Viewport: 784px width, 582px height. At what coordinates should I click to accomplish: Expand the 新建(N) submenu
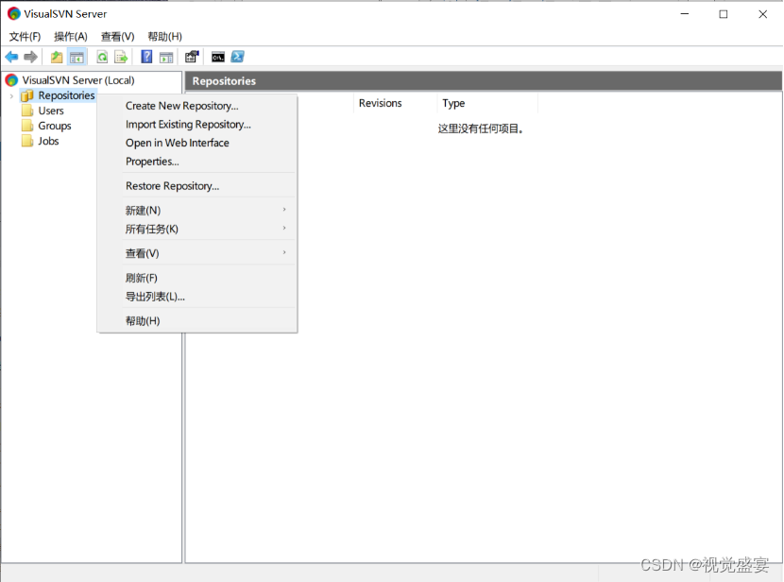pos(197,210)
